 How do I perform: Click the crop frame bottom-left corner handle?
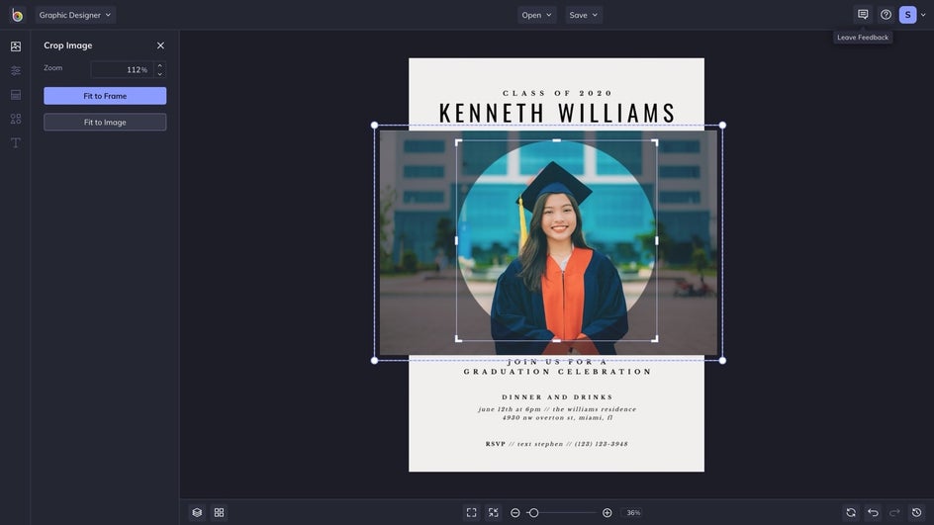tap(457, 340)
